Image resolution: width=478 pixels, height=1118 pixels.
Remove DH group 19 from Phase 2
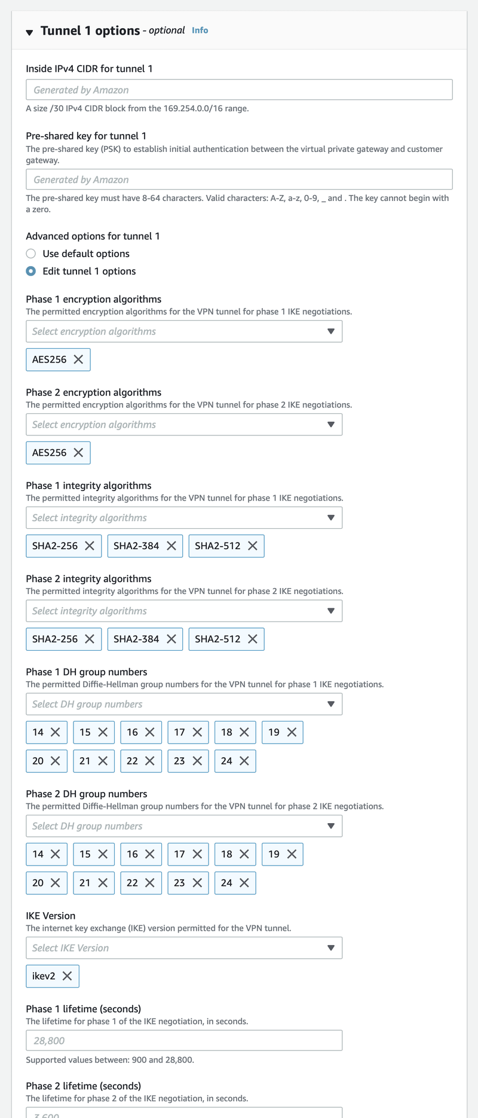(x=292, y=854)
